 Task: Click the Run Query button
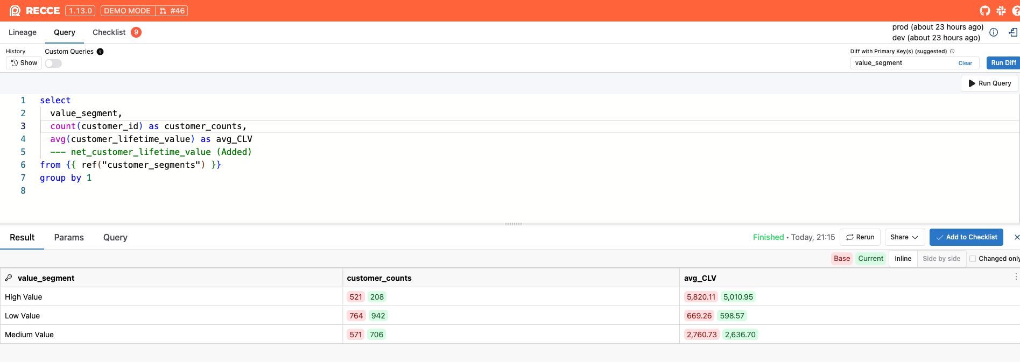click(x=989, y=83)
